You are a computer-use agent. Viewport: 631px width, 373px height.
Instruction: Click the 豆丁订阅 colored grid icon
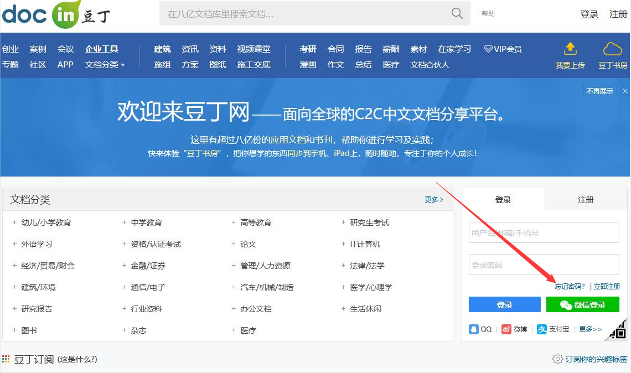coord(6,359)
